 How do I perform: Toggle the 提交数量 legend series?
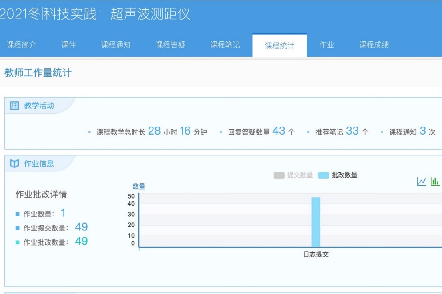coord(293,175)
